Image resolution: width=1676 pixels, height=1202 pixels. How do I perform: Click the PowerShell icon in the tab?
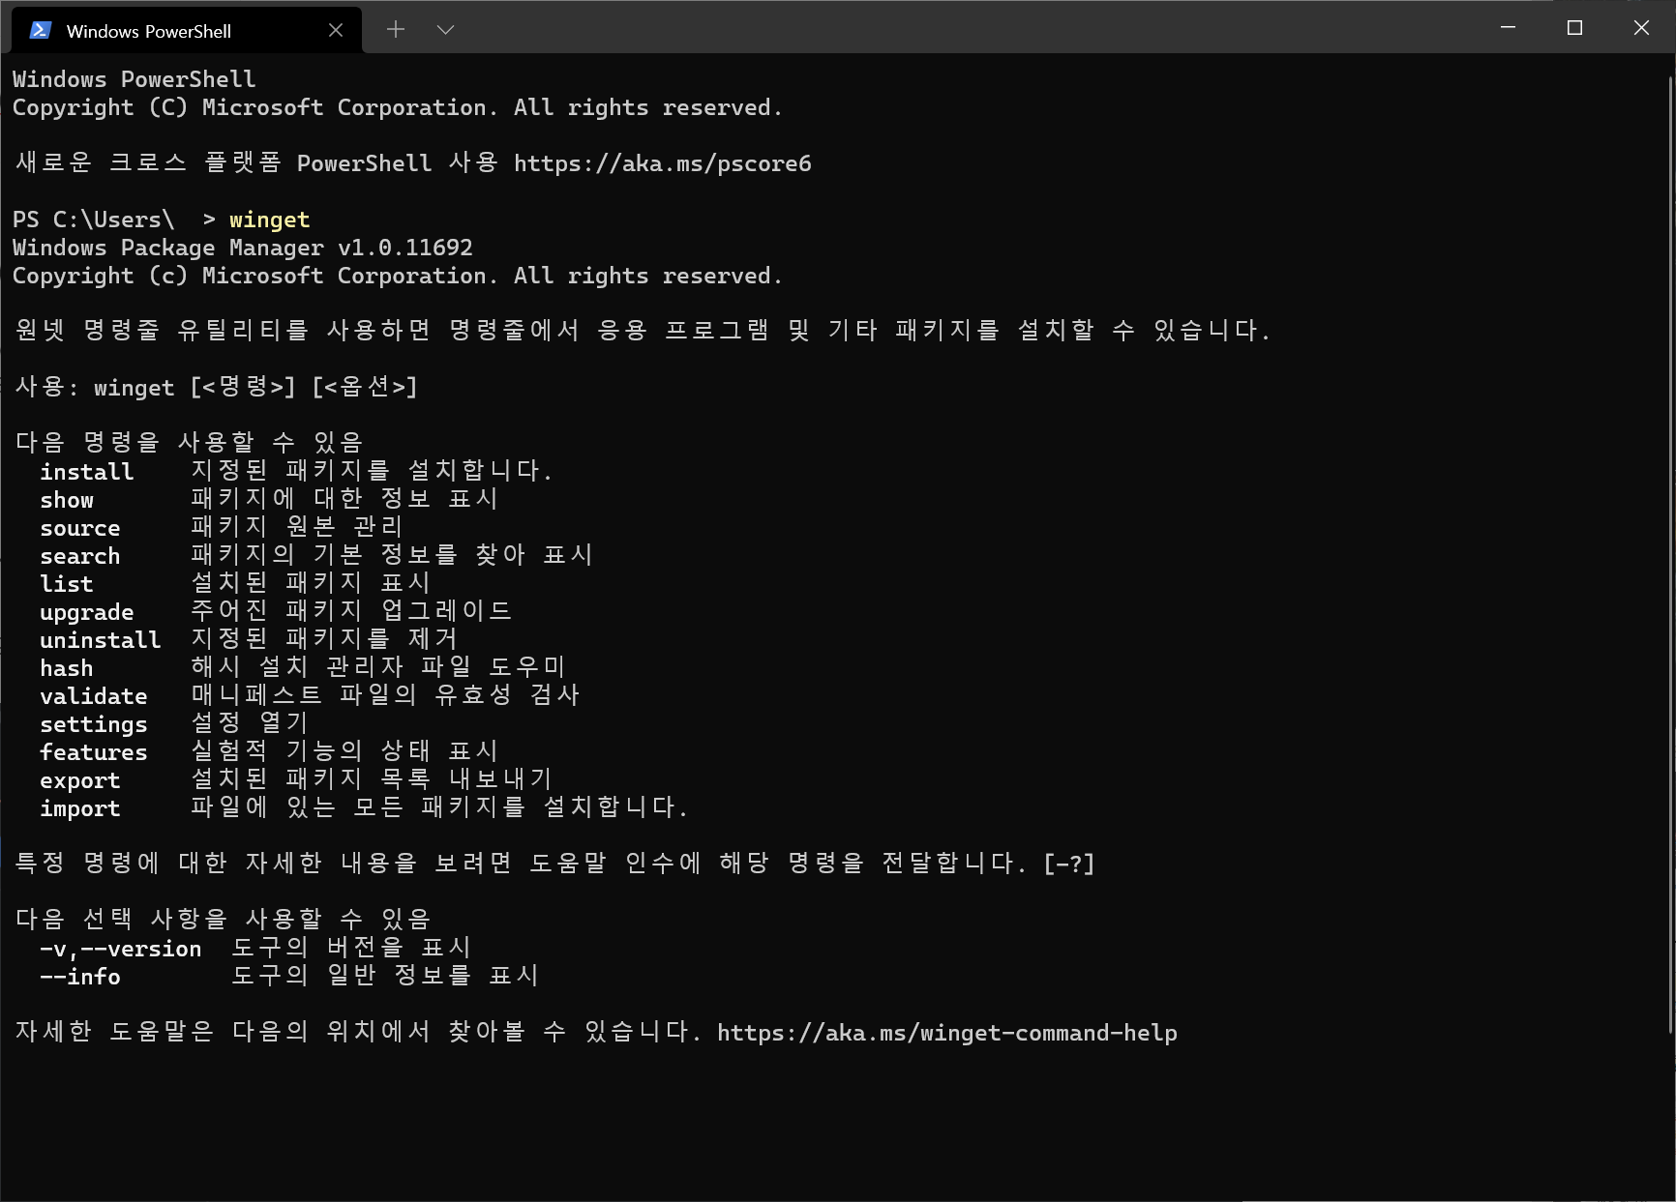(x=41, y=31)
